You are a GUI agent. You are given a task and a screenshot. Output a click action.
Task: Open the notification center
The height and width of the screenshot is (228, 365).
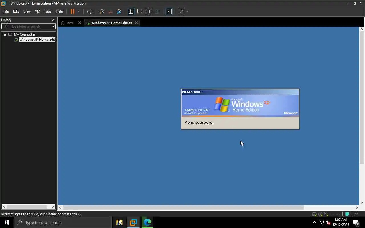point(356,222)
